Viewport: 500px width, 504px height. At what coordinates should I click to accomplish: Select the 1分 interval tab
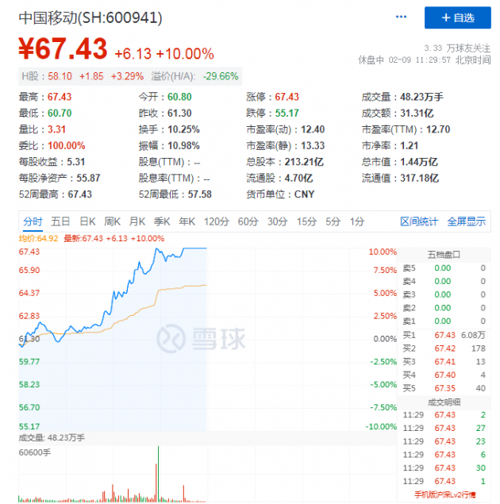(x=357, y=221)
